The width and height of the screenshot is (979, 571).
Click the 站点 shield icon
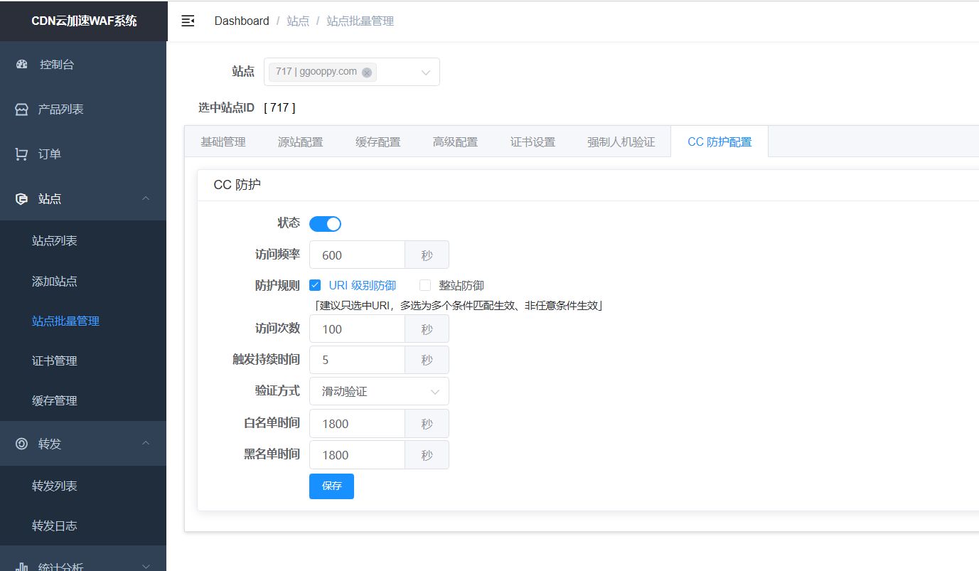(22, 199)
